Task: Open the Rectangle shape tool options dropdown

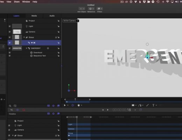Action: pos(136,105)
